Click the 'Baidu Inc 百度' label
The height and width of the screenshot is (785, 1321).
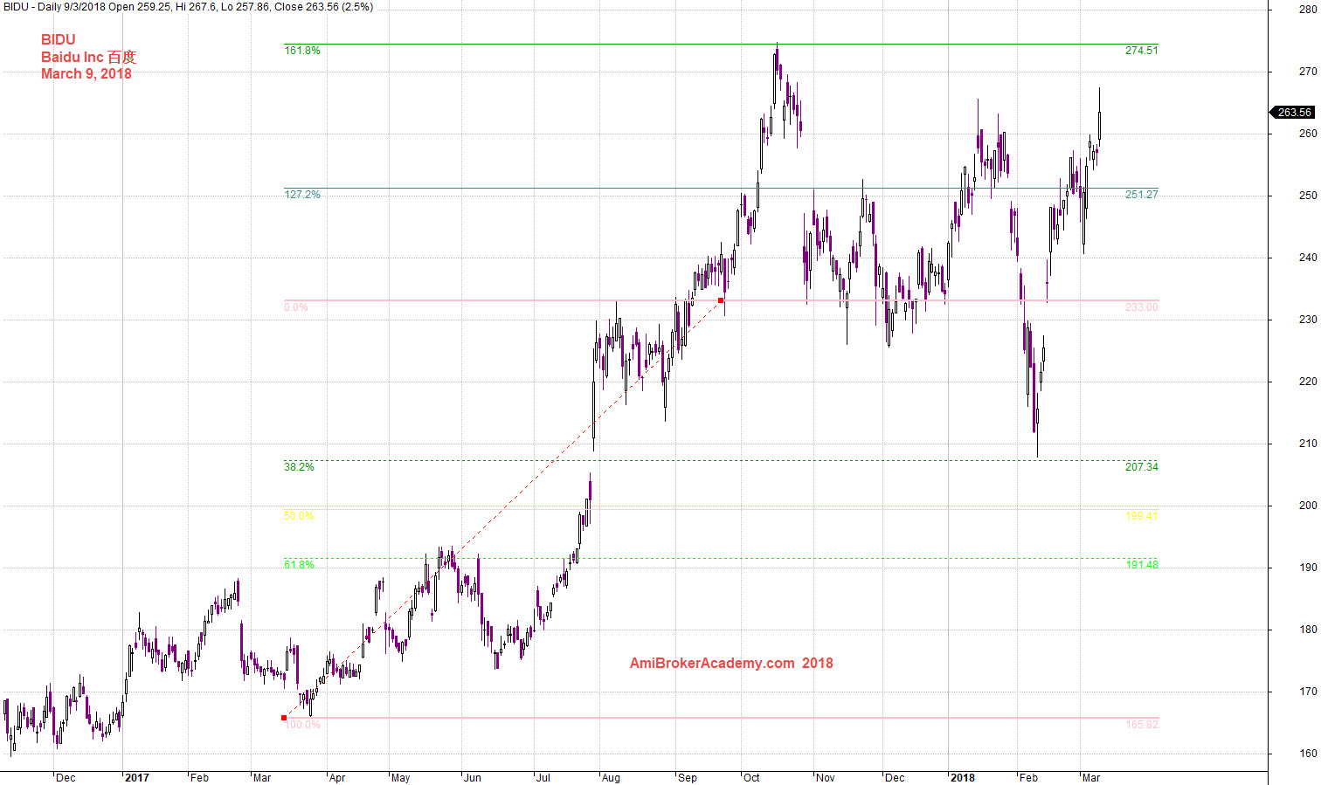click(x=88, y=57)
